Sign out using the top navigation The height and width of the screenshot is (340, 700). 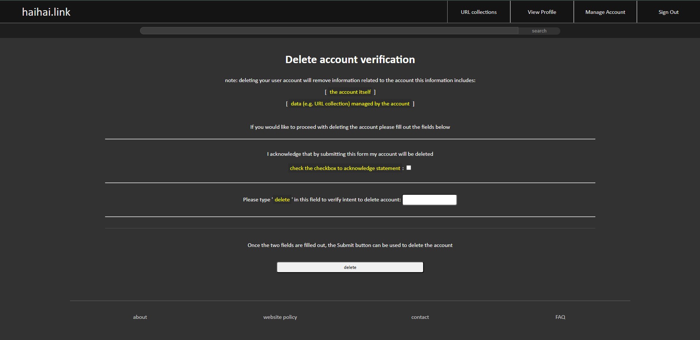[668, 12]
